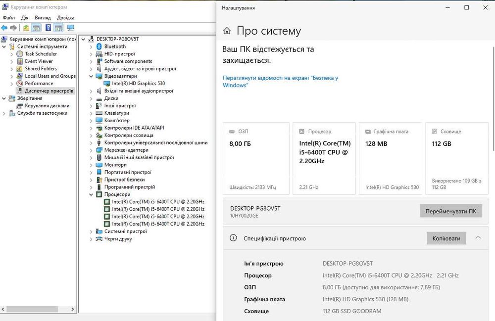Select the Software components row
The width and height of the screenshot is (495, 321).
coord(128,61)
